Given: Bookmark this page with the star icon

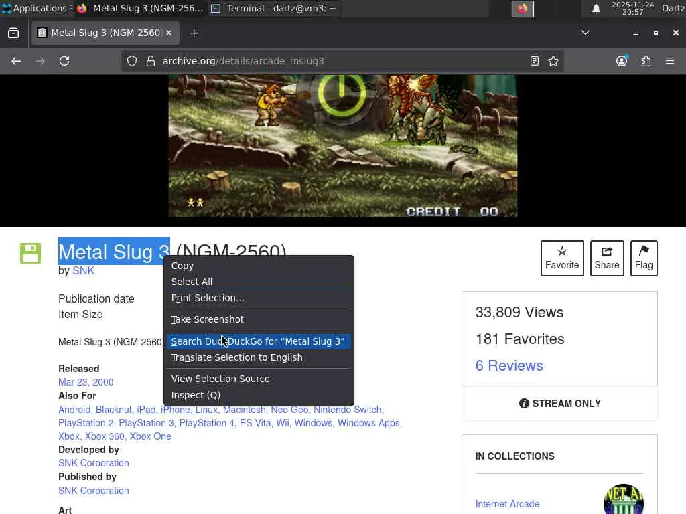Looking at the screenshot, I should [x=553, y=61].
